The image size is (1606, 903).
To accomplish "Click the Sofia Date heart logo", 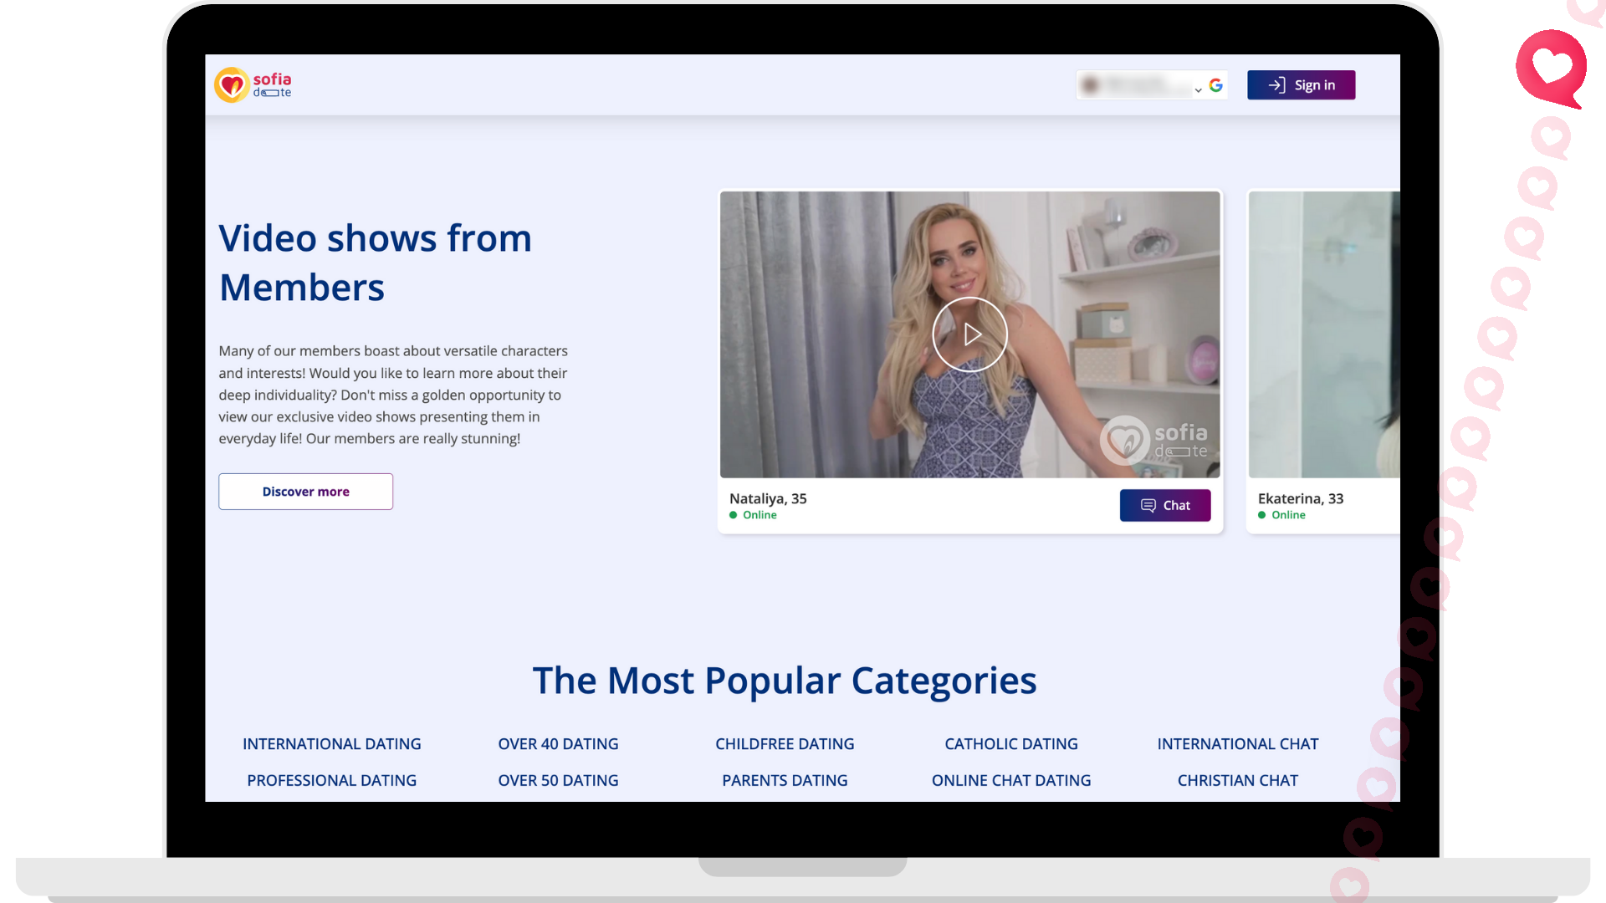I will click(x=231, y=84).
